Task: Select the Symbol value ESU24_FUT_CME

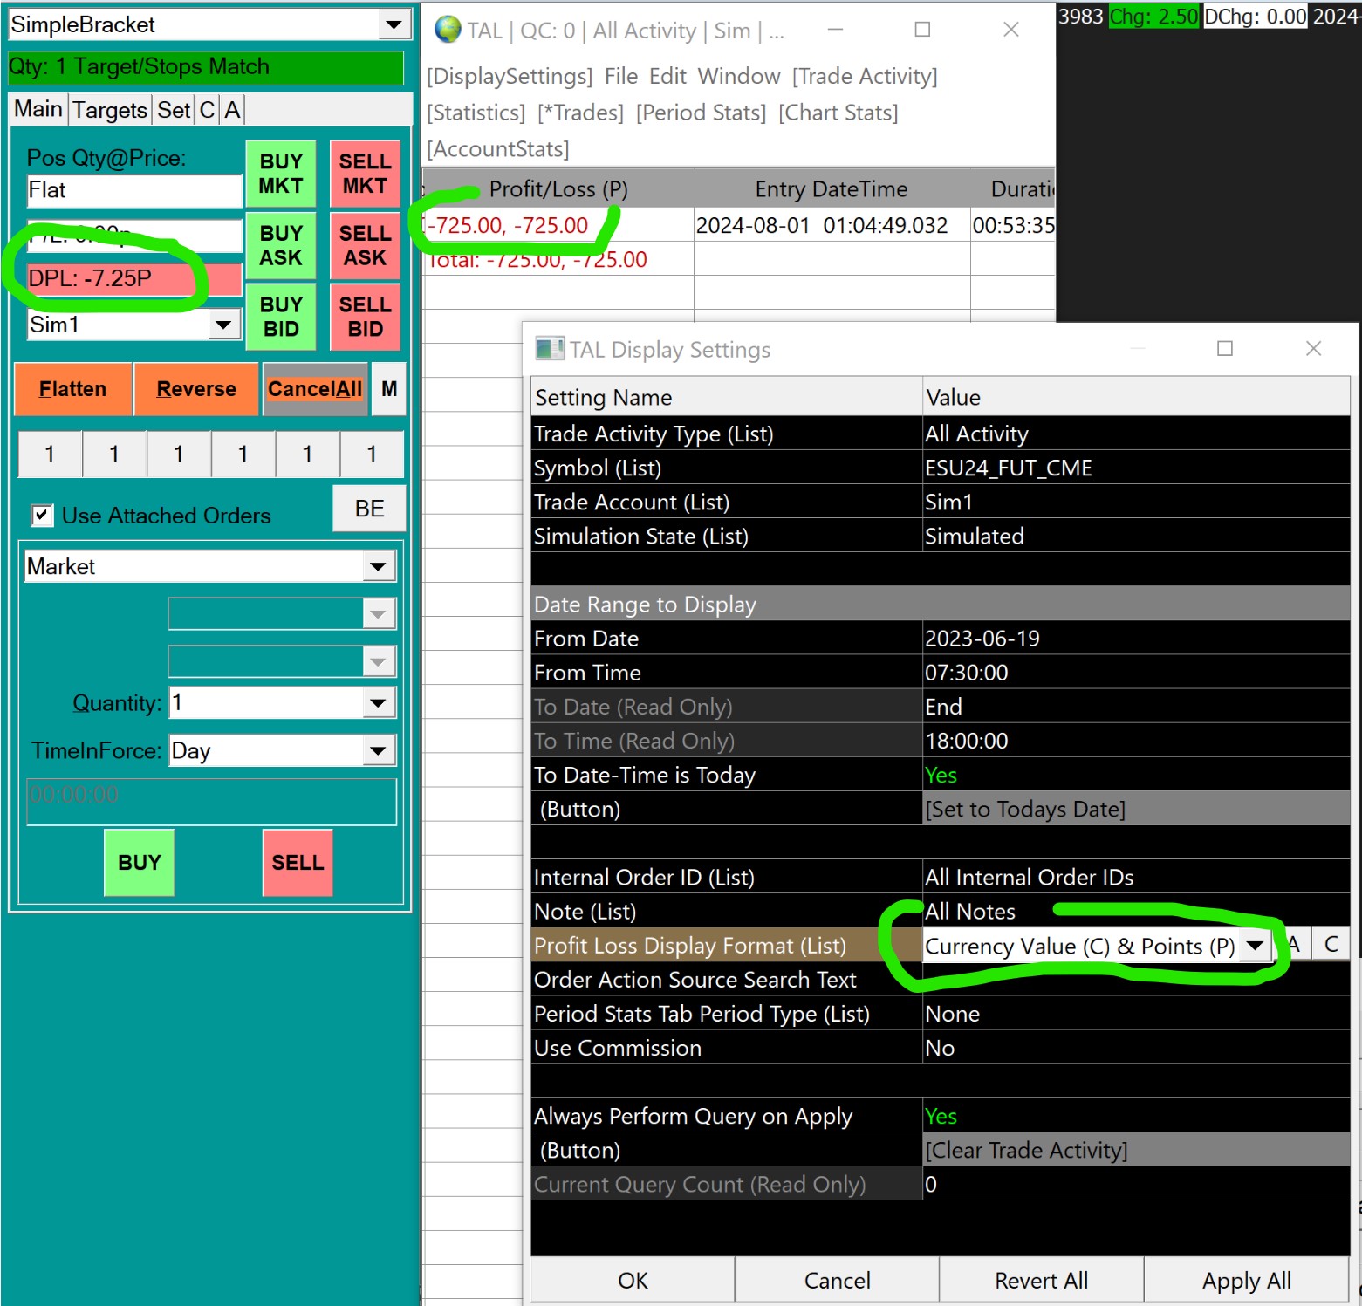Action: (1136, 468)
